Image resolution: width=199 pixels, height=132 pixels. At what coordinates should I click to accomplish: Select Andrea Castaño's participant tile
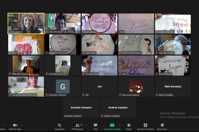(118, 108)
